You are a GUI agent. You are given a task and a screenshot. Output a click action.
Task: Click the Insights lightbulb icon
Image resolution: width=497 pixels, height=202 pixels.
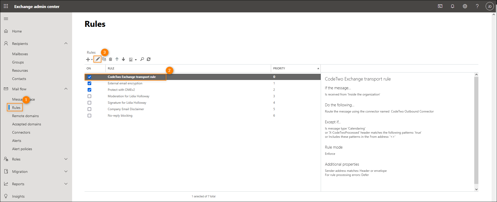click(6, 196)
